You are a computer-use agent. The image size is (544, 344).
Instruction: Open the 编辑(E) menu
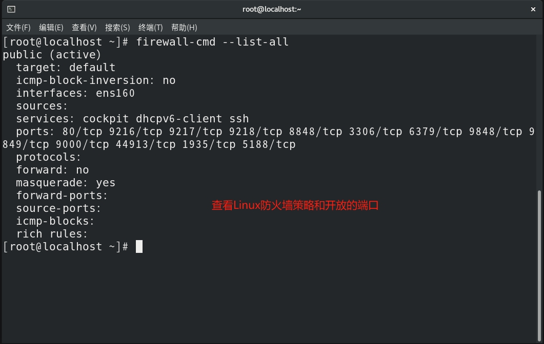click(x=51, y=27)
